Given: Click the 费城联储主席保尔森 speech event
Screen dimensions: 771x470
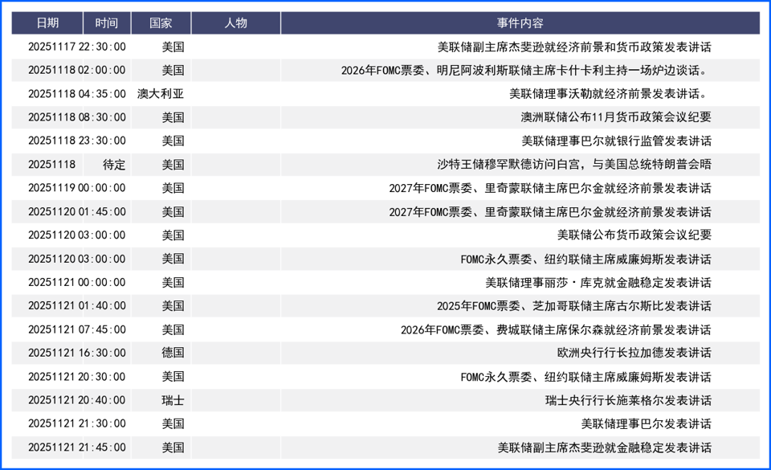Looking at the screenshot, I should pos(556,329).
